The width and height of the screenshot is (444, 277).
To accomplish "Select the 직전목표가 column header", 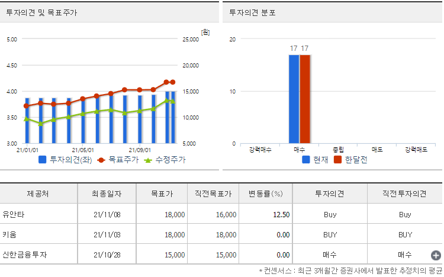I will pos(213,194).
